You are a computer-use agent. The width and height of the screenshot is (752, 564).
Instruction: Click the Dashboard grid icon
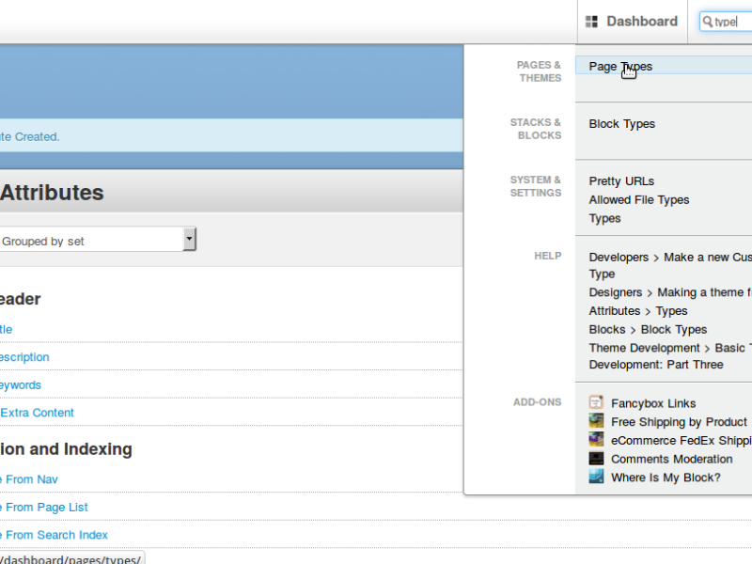591,22
